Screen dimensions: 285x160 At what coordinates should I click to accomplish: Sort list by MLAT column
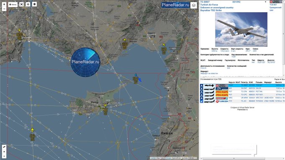(238, 82)
